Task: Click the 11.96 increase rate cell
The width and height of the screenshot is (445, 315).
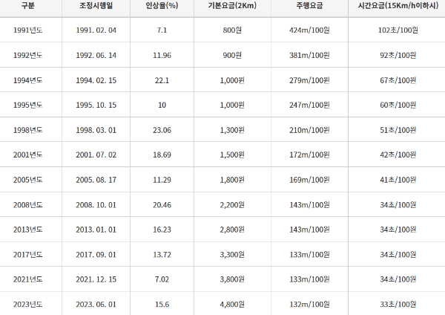Action: click(x=162, y=55)
